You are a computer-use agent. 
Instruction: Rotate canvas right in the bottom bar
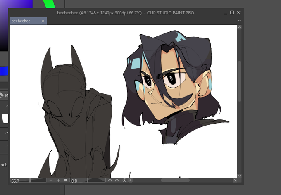click(117, 180)
